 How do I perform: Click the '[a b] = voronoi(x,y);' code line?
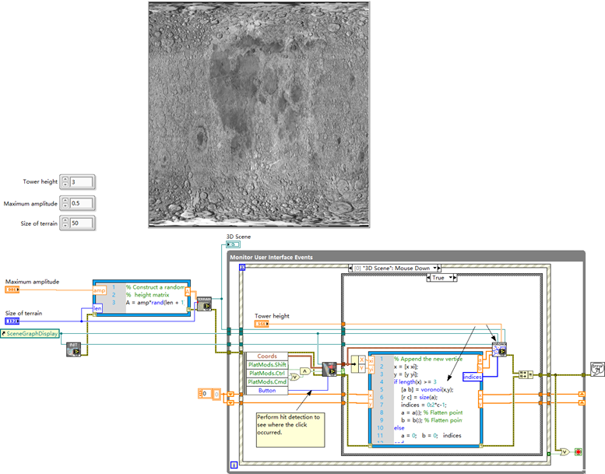click(427, 389)
